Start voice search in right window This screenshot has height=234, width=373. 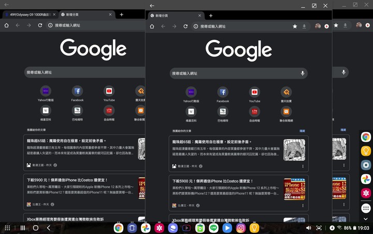tap(343, 72)
